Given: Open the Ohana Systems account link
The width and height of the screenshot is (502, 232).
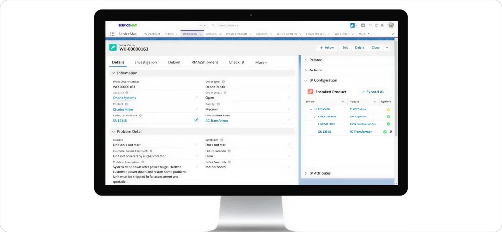Looking at the screenshot, I should pyautogui.click(x=124, y=98).
